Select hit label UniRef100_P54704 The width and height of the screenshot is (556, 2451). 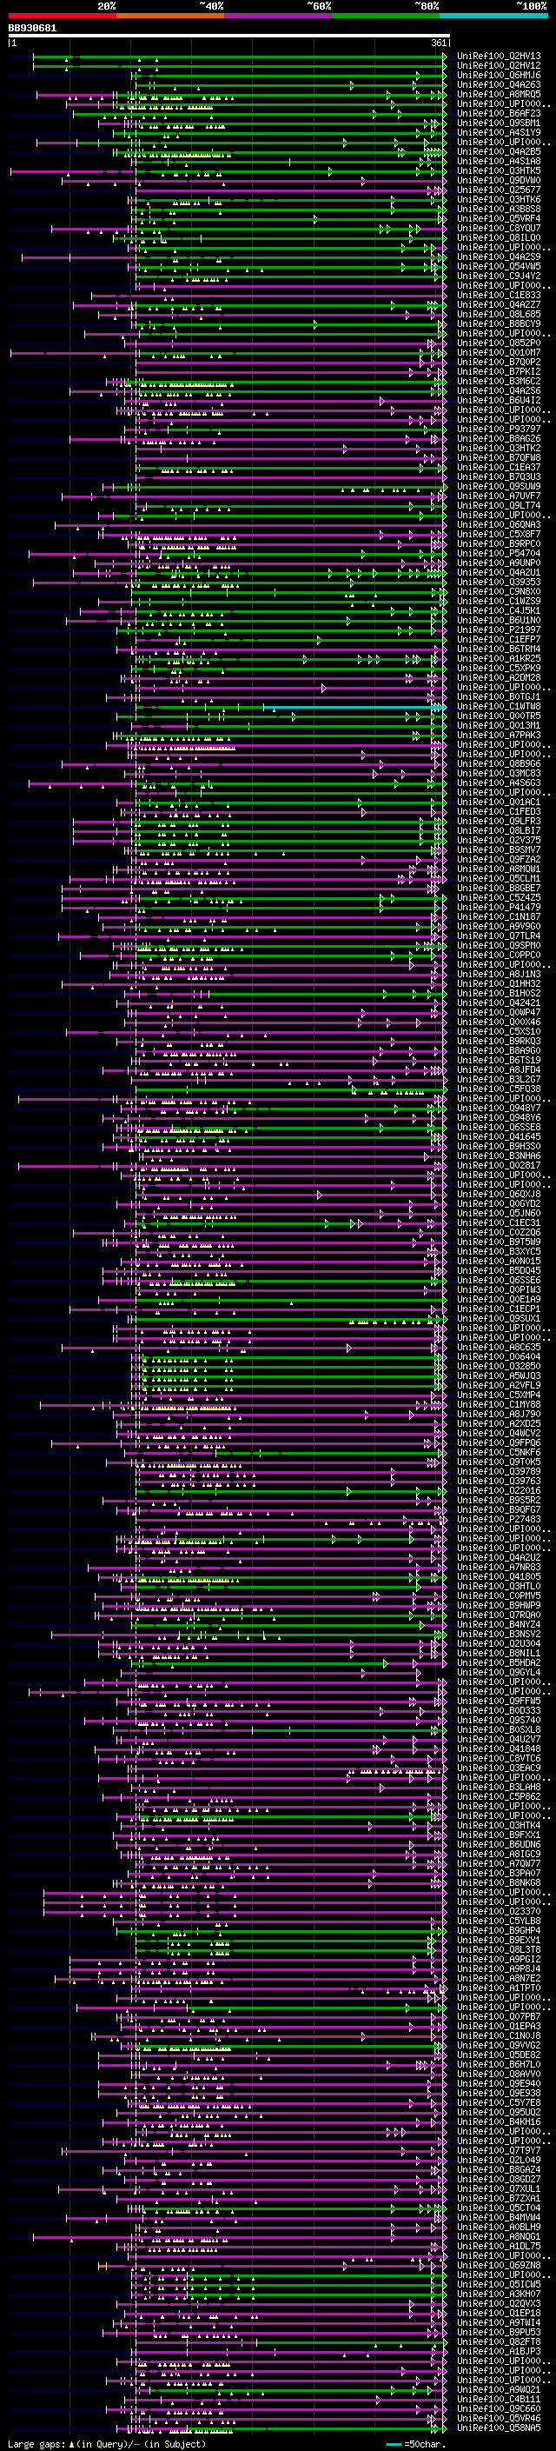499,554
